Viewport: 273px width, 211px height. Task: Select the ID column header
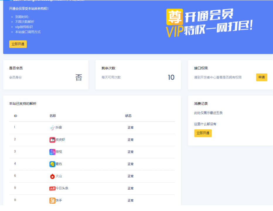coord(15,116)
